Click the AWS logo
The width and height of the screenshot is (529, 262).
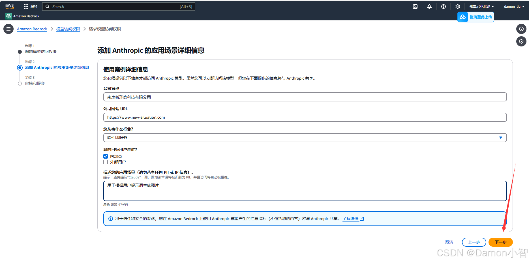[x=9, y=6]
